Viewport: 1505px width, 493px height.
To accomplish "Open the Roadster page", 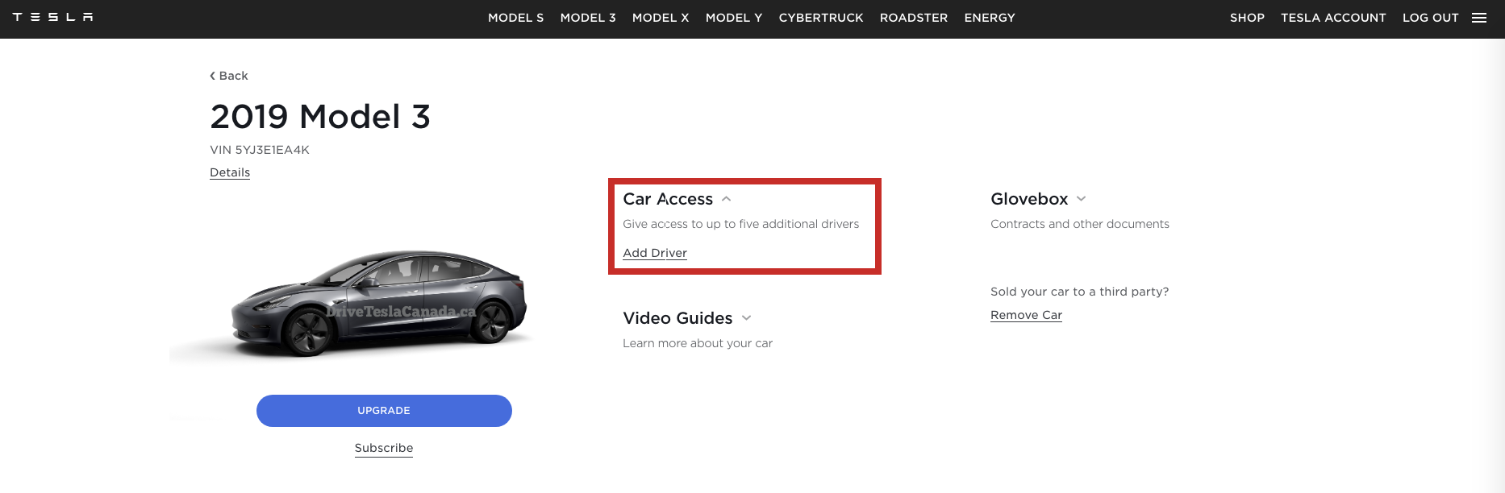I will point(913,17).
